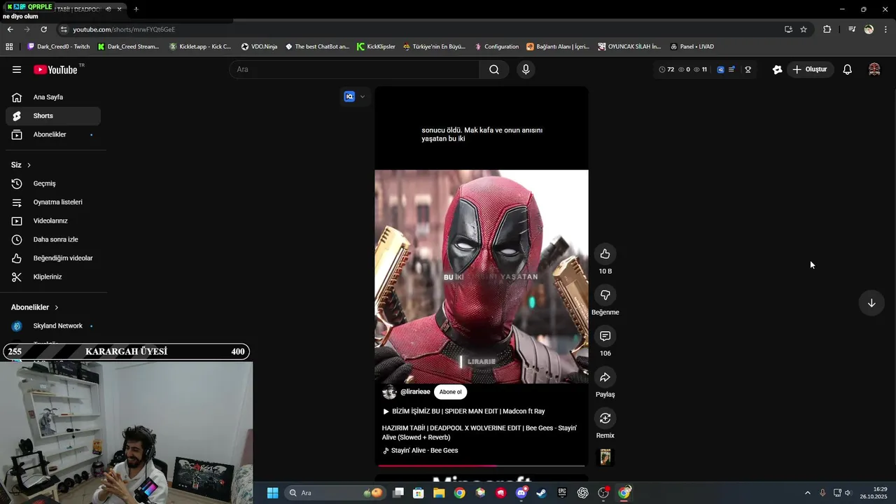Open the vidIQ list icon in the header stats bar
This screenshot has height=504, width=896.
[731, 69]
